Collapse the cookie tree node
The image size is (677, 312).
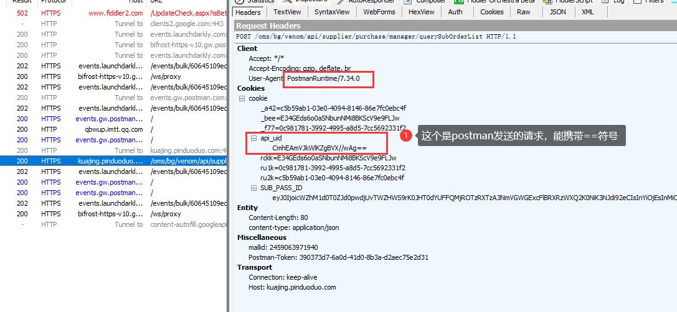tap(242, 99)
